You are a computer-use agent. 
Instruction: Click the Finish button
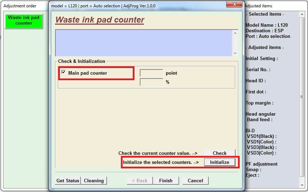point(166,181)
